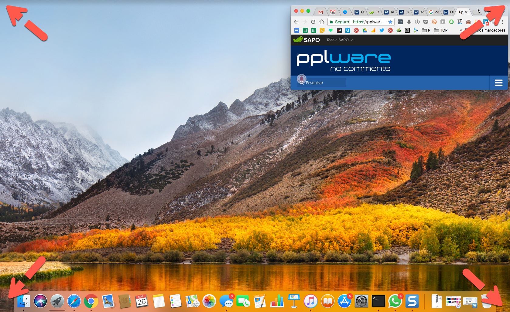510x312 pixels.
Task: Open the Twitter bookmark
Action: (x=382, y=30)
